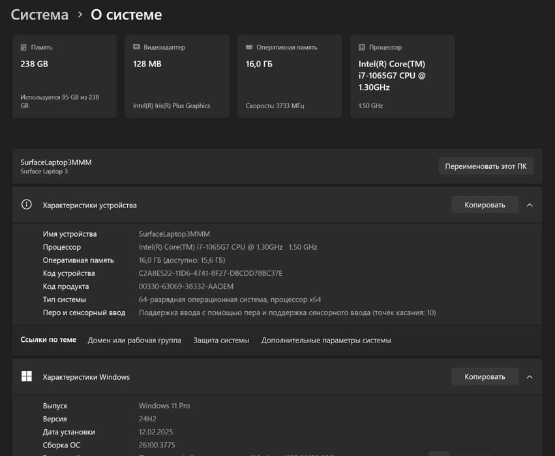Click the Видеоадаптер display icon
This screenshot has width=555, height=456.
(136, 48)
